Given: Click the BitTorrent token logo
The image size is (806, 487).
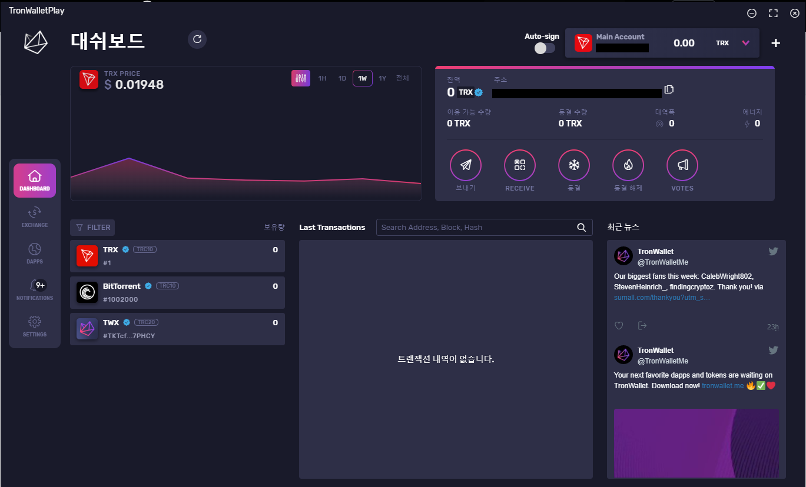Looking at the screenshot, I should click(x=87, y=292).
